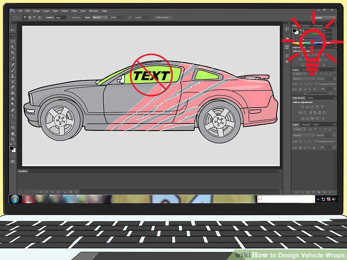Select the Ellipse shape tool
The height and width of the screenshot is (260, 347).
click(13, 128)
